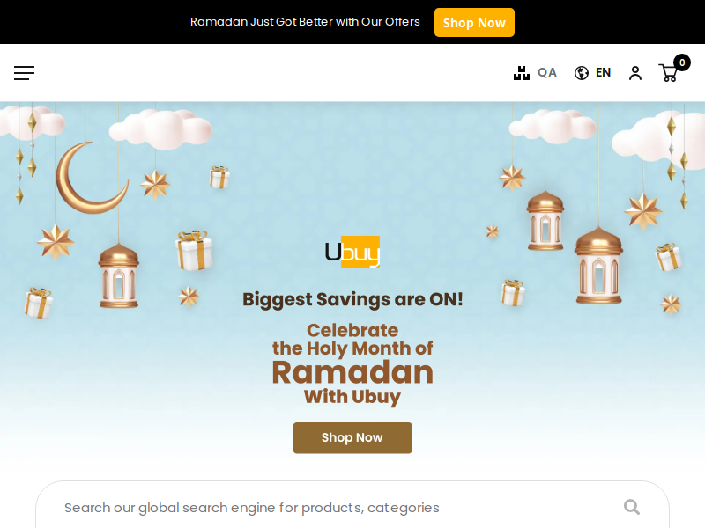Change language using EN selector
This screenshot has width=705, height=528.
[603, 72]
